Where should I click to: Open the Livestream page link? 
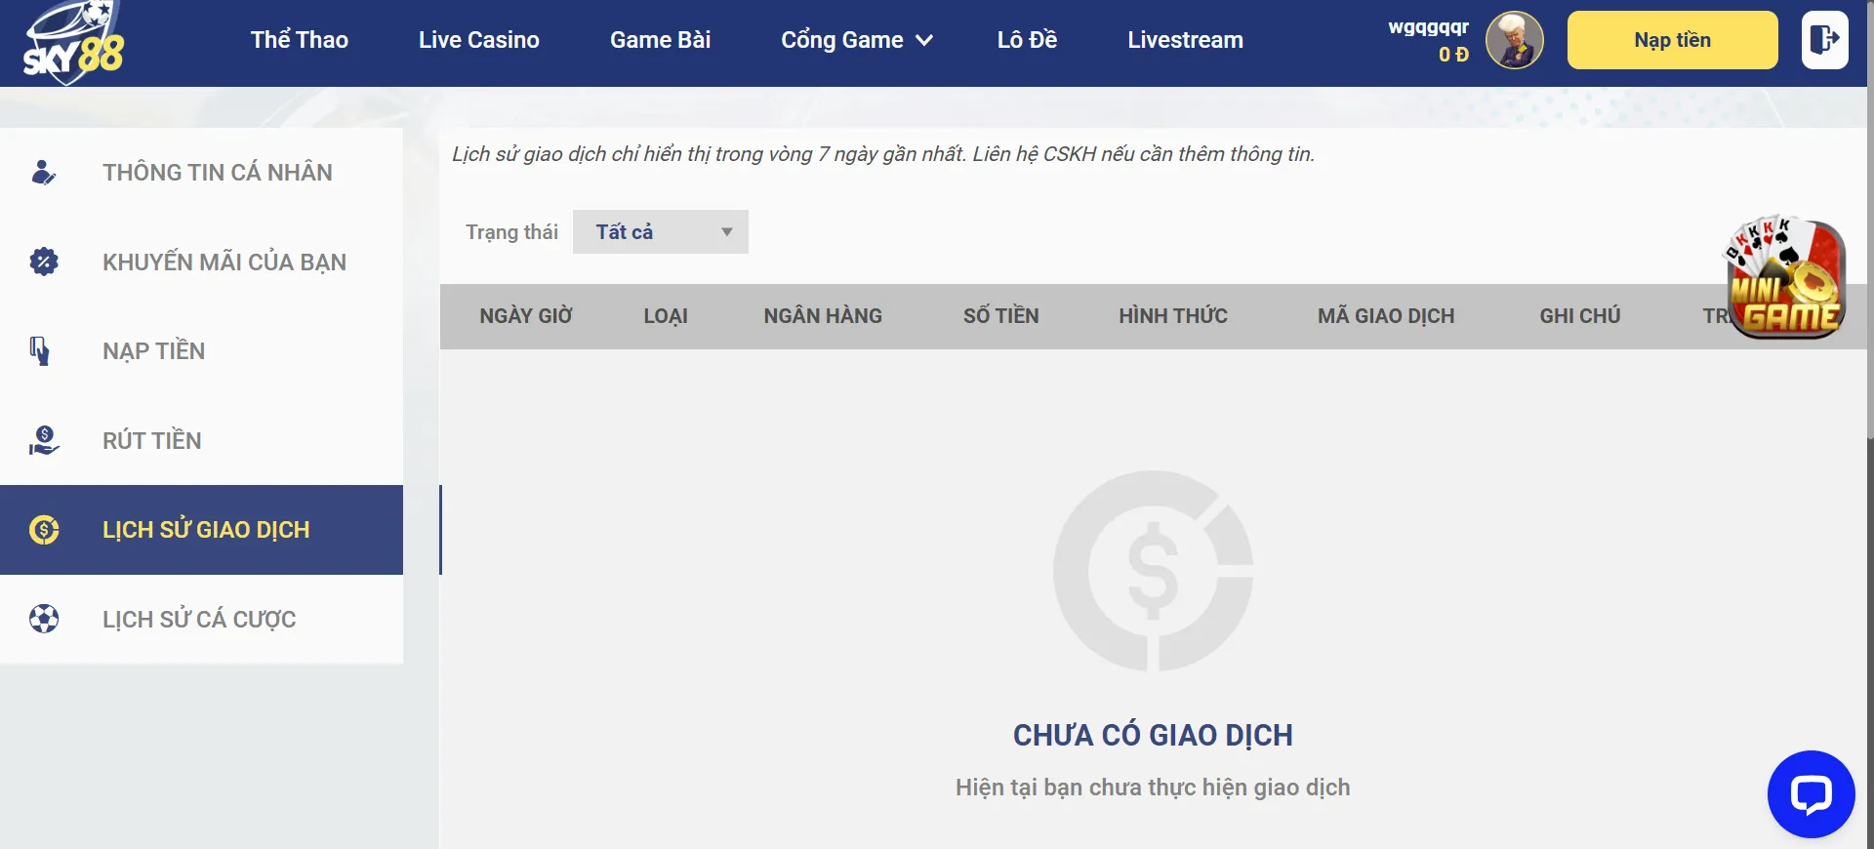(1185, 40)
